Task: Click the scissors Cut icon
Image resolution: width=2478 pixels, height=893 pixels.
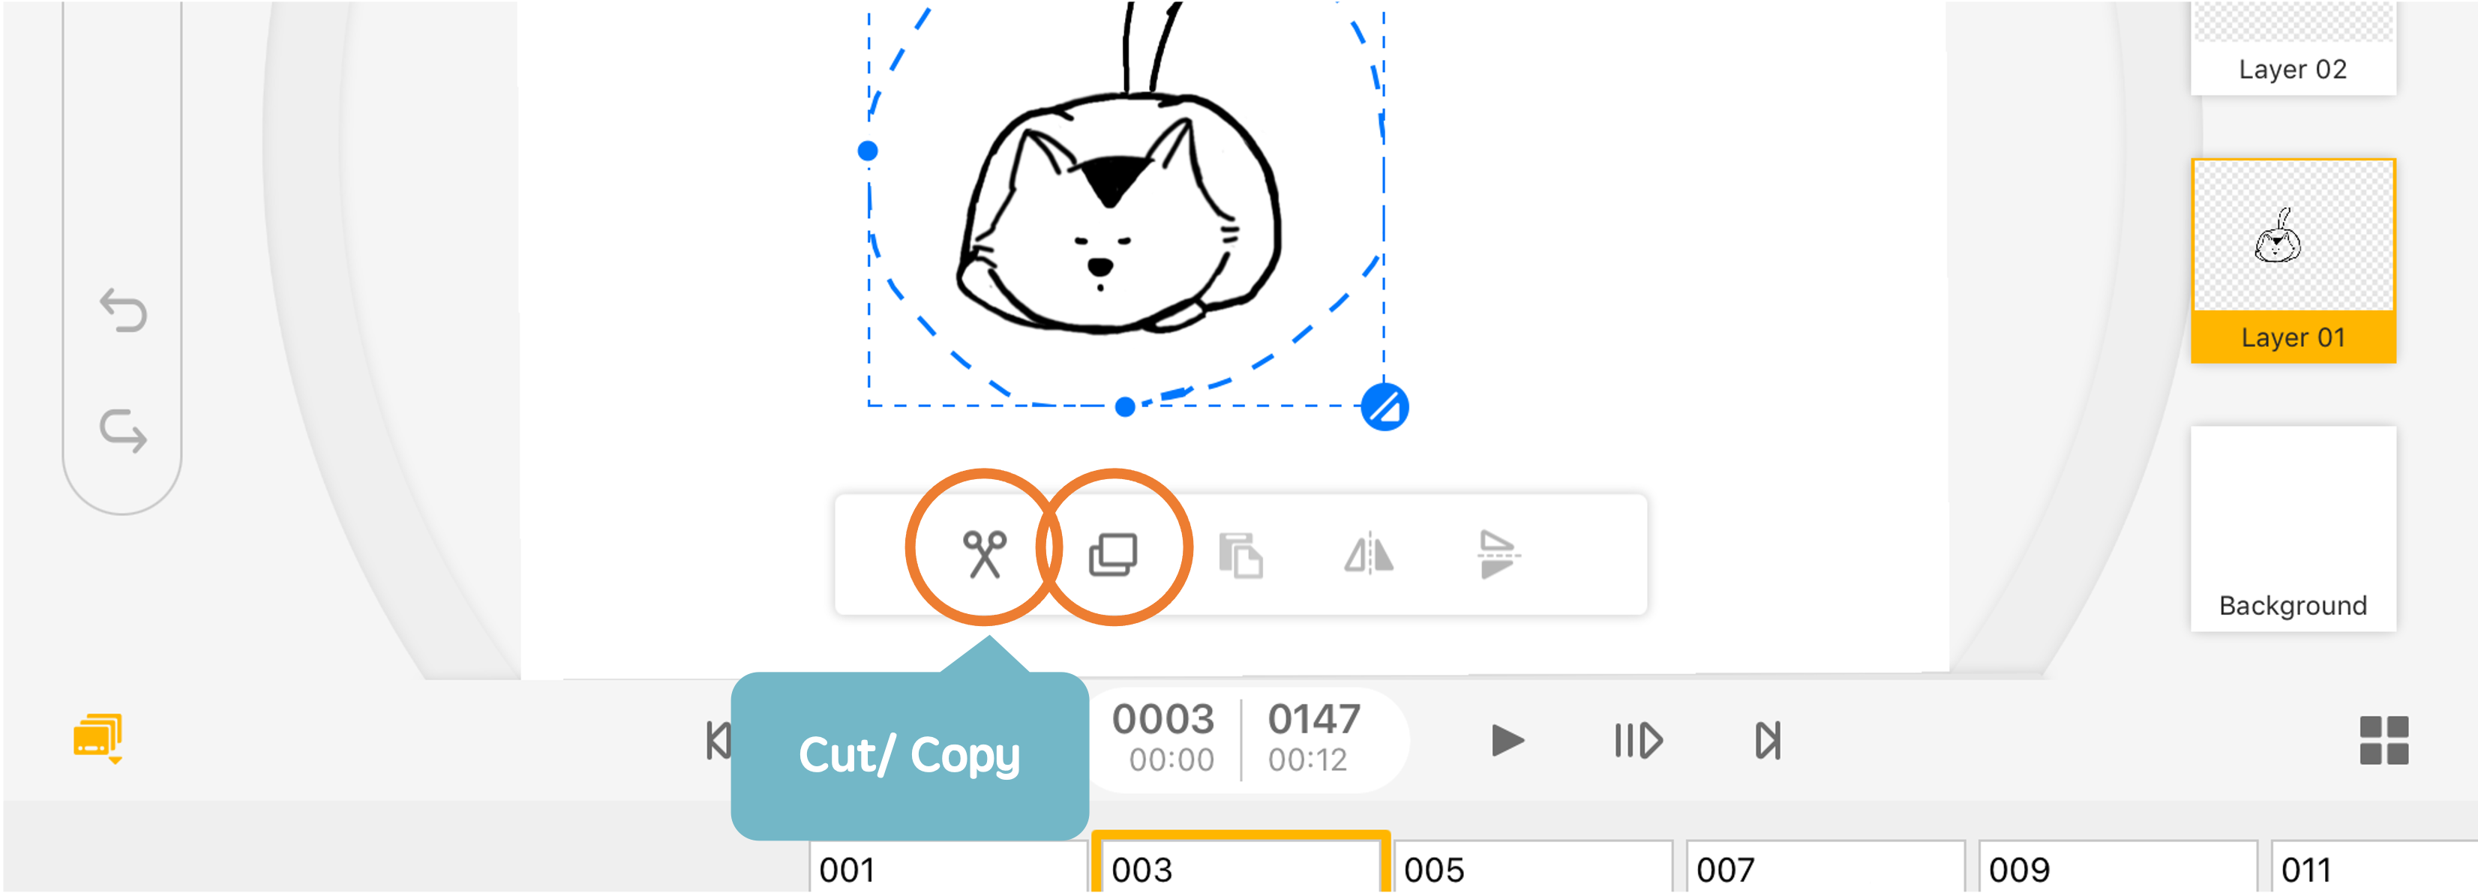Action: pyautogui.click(x=983, y=553)
